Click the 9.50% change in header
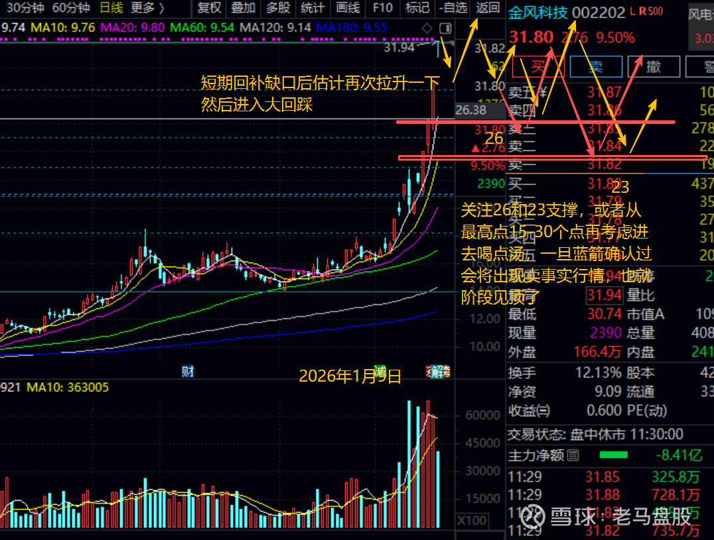The height and width of the screenshot is (540, 714). tap(614, 37)
